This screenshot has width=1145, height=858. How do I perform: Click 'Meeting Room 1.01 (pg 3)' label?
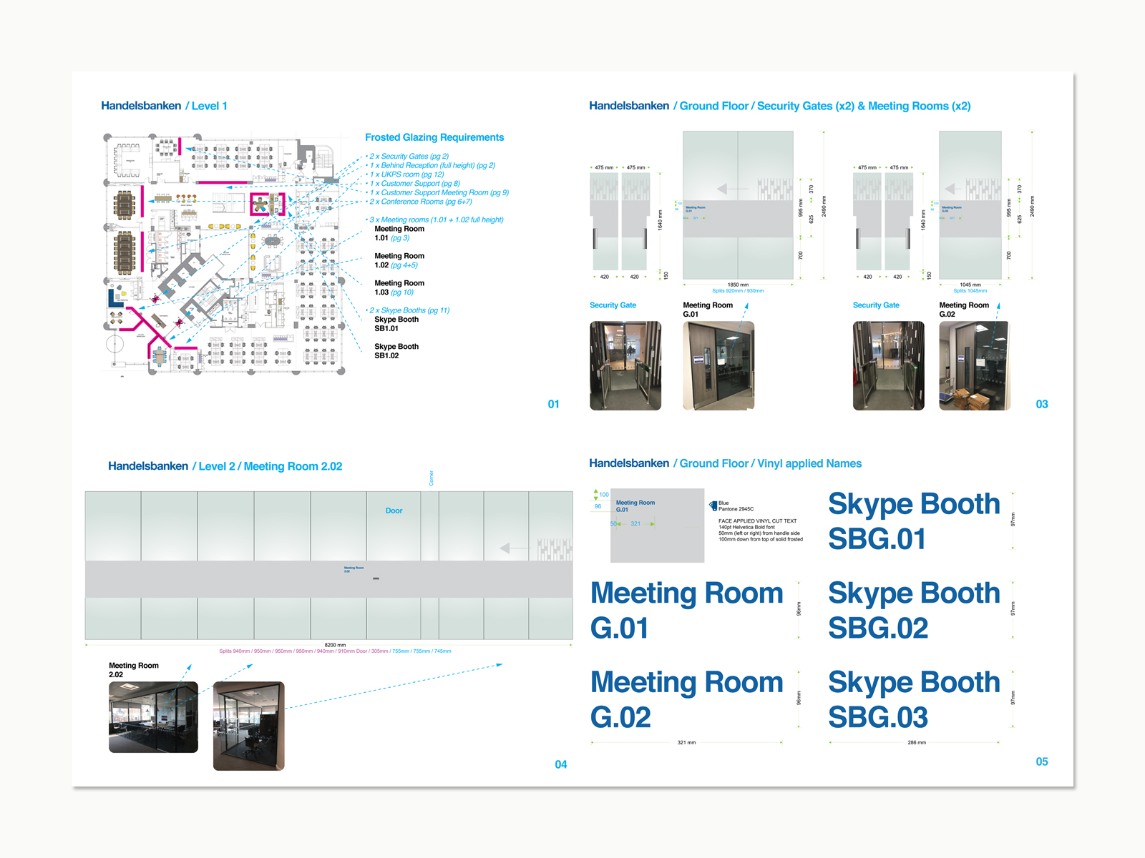399,233
